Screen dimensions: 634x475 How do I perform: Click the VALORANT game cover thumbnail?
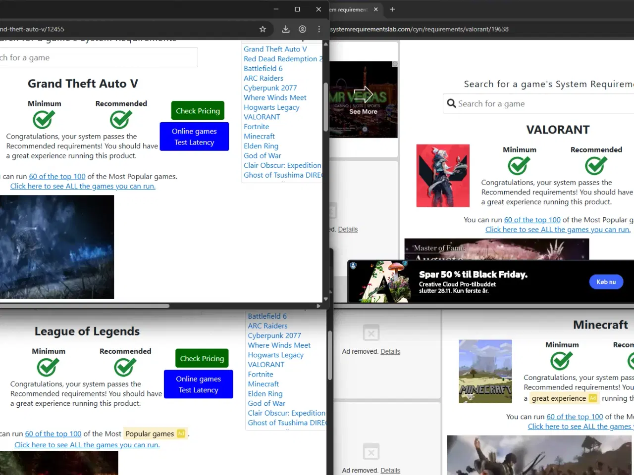[x=443, y=176]
